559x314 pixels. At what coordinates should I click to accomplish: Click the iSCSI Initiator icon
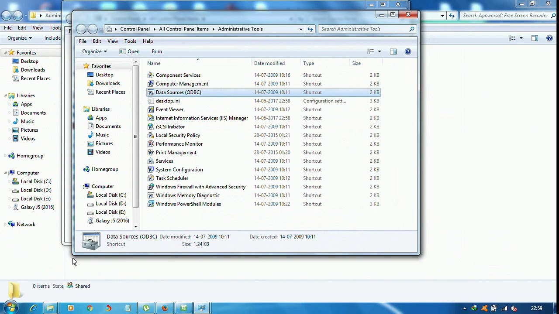pyautogui.click(x=151, y=126)
